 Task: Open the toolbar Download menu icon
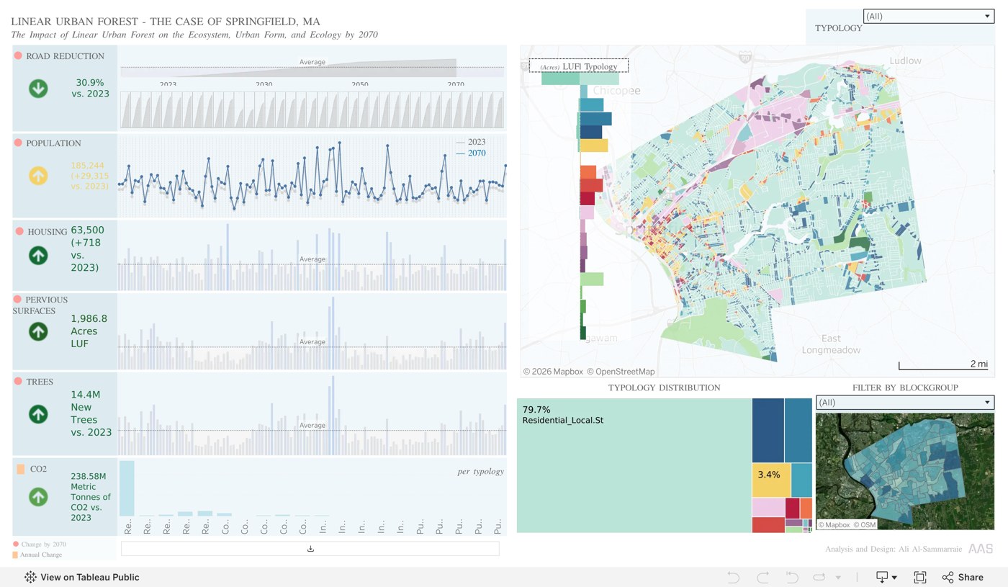click(886, 577)
